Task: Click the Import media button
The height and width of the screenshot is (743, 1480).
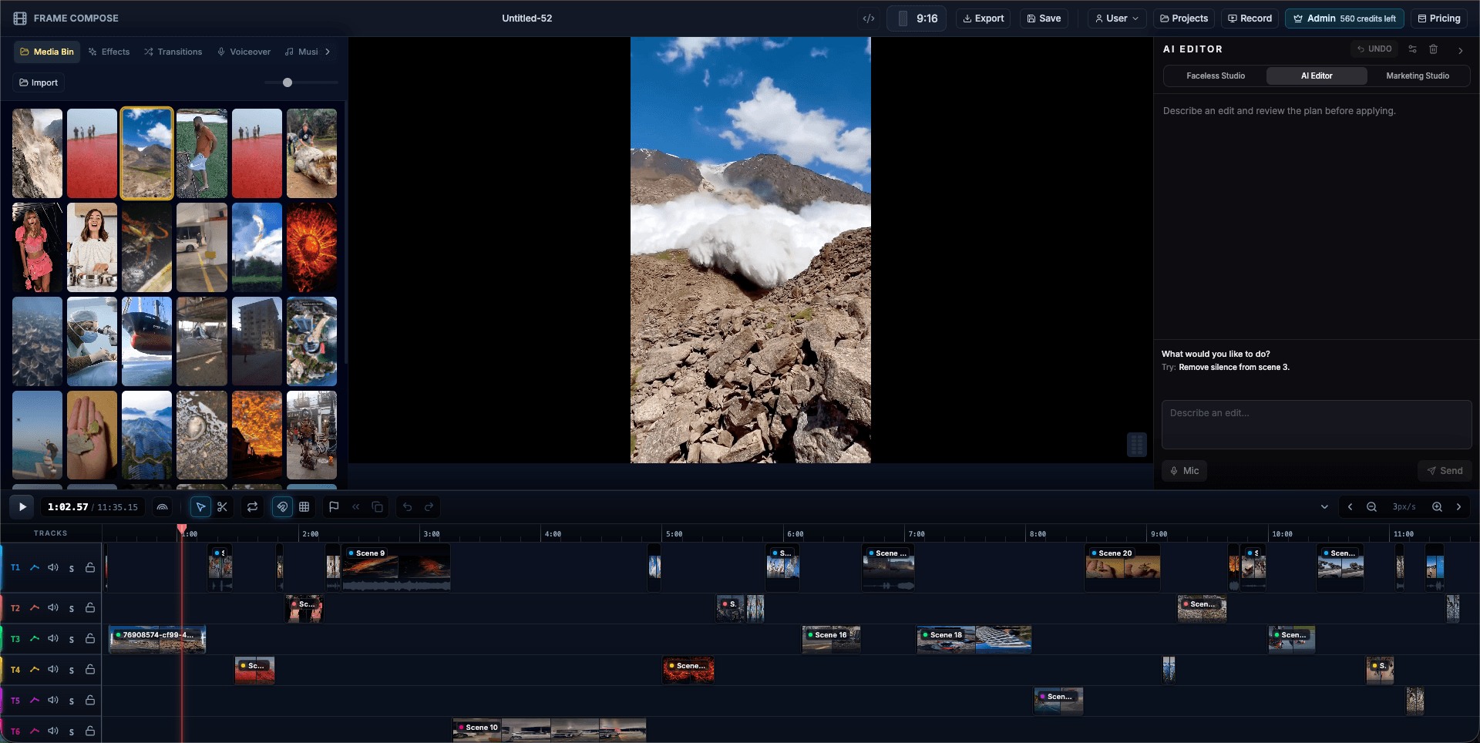Action: pos(39,82)
